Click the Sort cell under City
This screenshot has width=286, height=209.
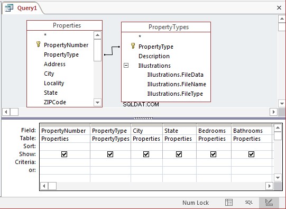(x=146, y=147)
